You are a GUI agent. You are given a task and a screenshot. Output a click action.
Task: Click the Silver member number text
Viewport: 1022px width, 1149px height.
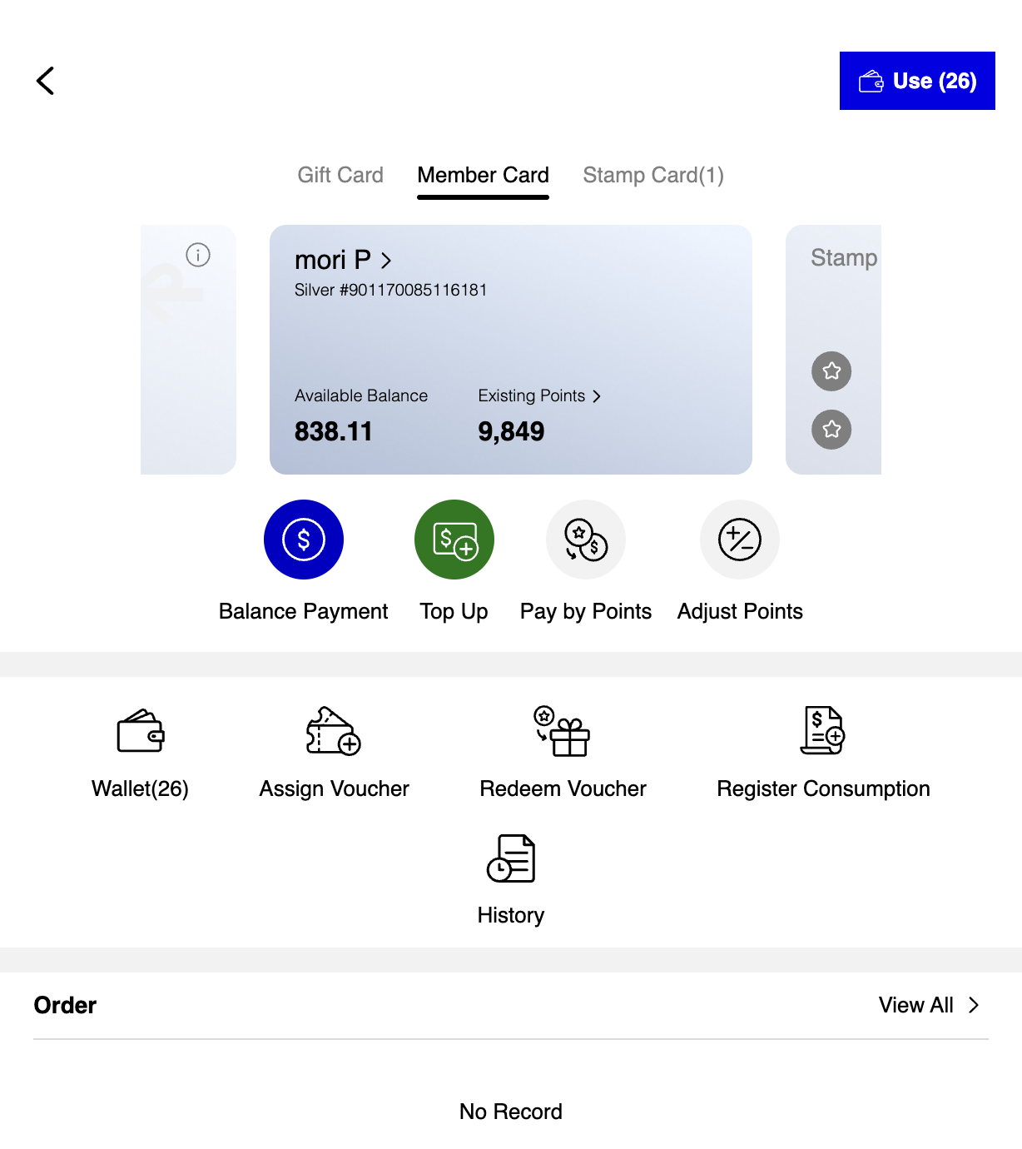(x=390, y=290)
